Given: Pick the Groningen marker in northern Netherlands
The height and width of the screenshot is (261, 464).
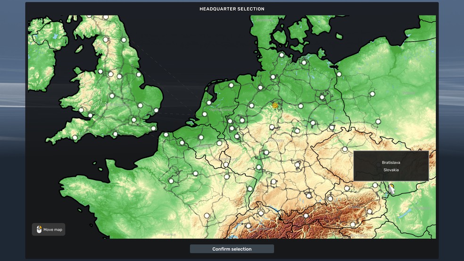Looking at the screenshot, I should (x=231, y=85).
